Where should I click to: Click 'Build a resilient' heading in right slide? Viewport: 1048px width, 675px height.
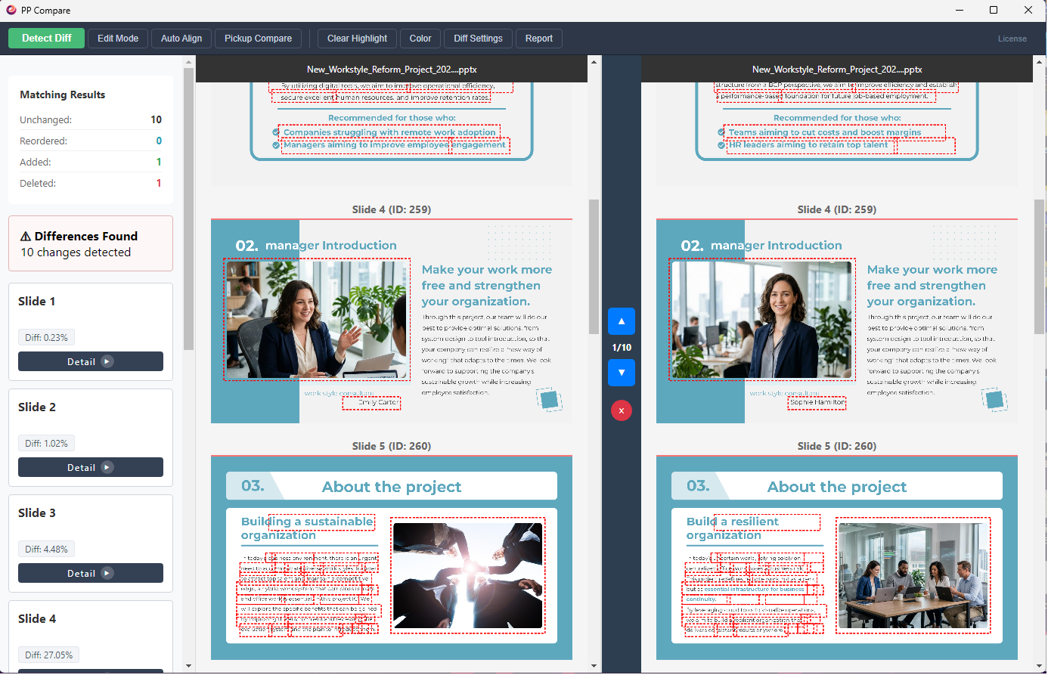tap(733, 522)
